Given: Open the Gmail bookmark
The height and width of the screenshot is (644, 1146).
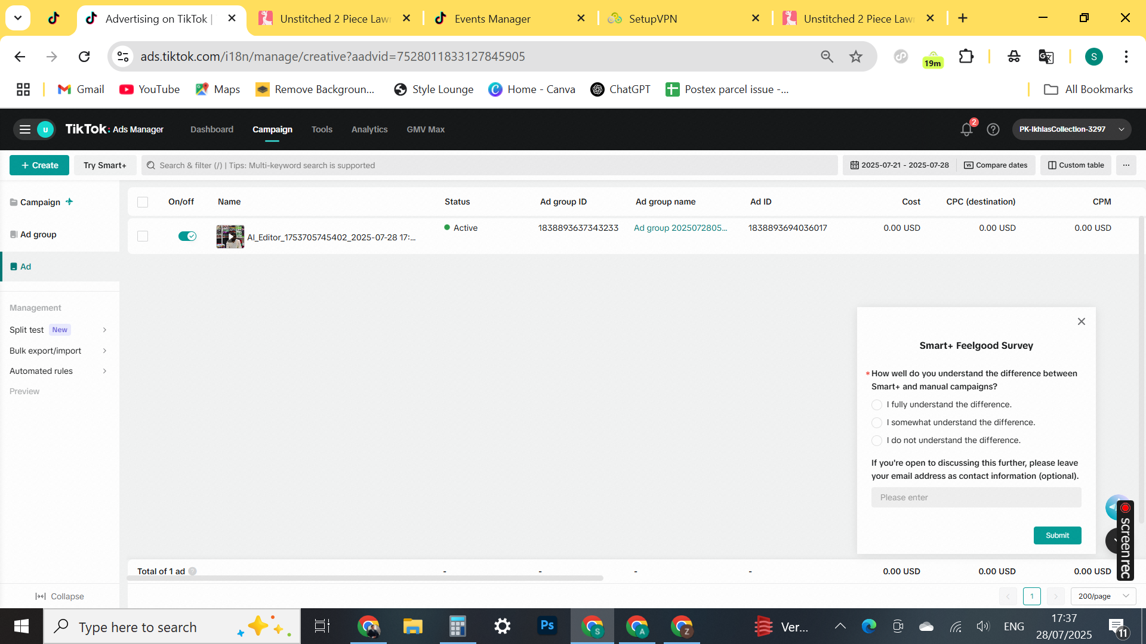Looking at the screenshot, I should (x=81, y=89).
